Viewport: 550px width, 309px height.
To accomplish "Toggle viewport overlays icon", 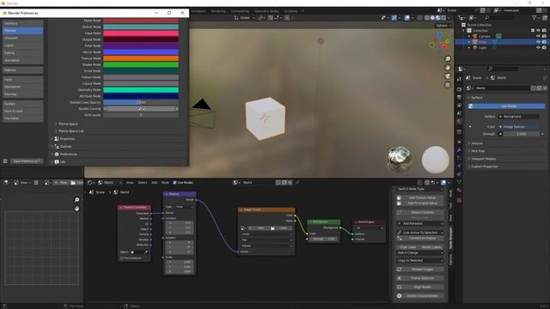I will point(406,18).
